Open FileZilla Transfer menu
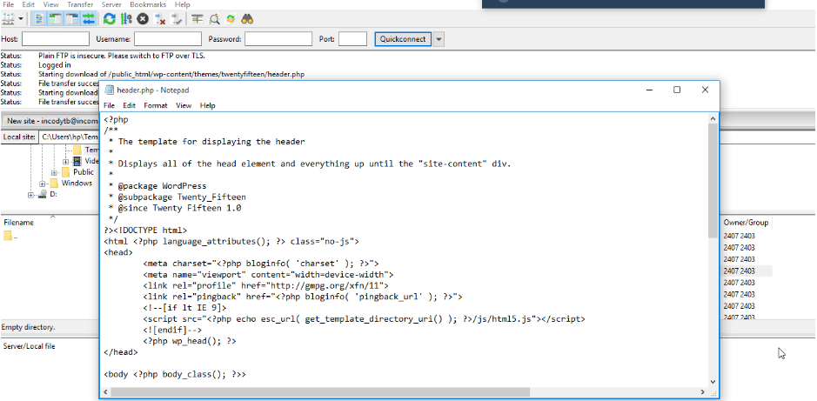The width and height of the screenshot is (817, 401). (80, 4)
